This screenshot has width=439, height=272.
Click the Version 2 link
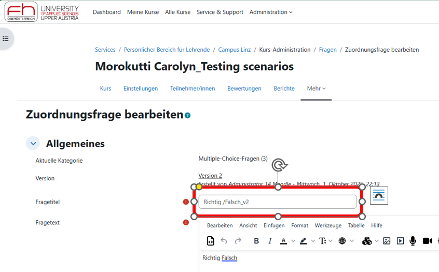click(x=210, y=176)
